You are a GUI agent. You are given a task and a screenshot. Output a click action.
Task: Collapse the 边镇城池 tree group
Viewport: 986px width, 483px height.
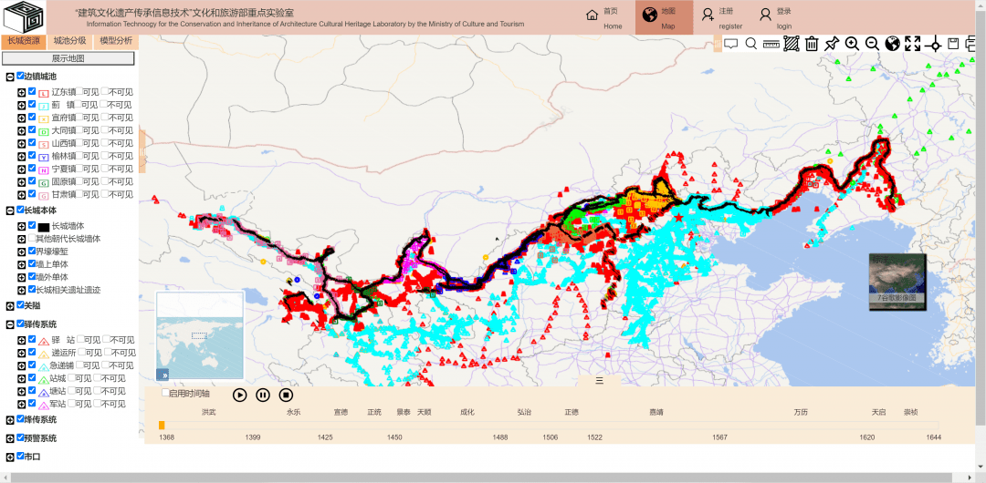[10, 77]
